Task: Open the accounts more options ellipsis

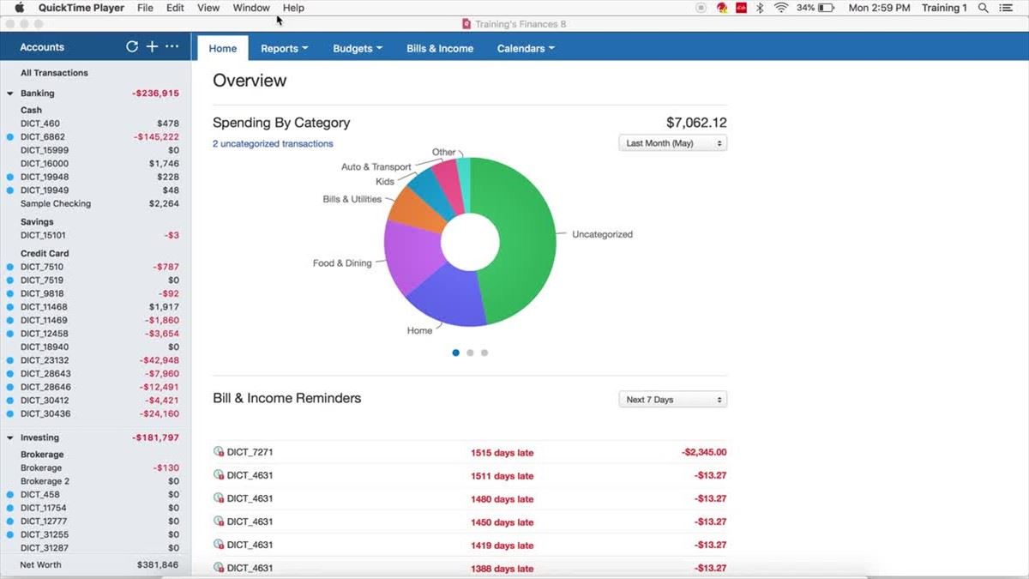Action: [172, 47]
